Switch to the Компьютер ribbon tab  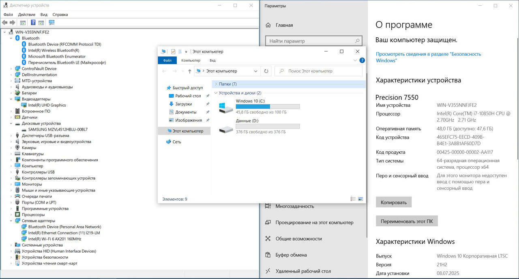[191, 60]
